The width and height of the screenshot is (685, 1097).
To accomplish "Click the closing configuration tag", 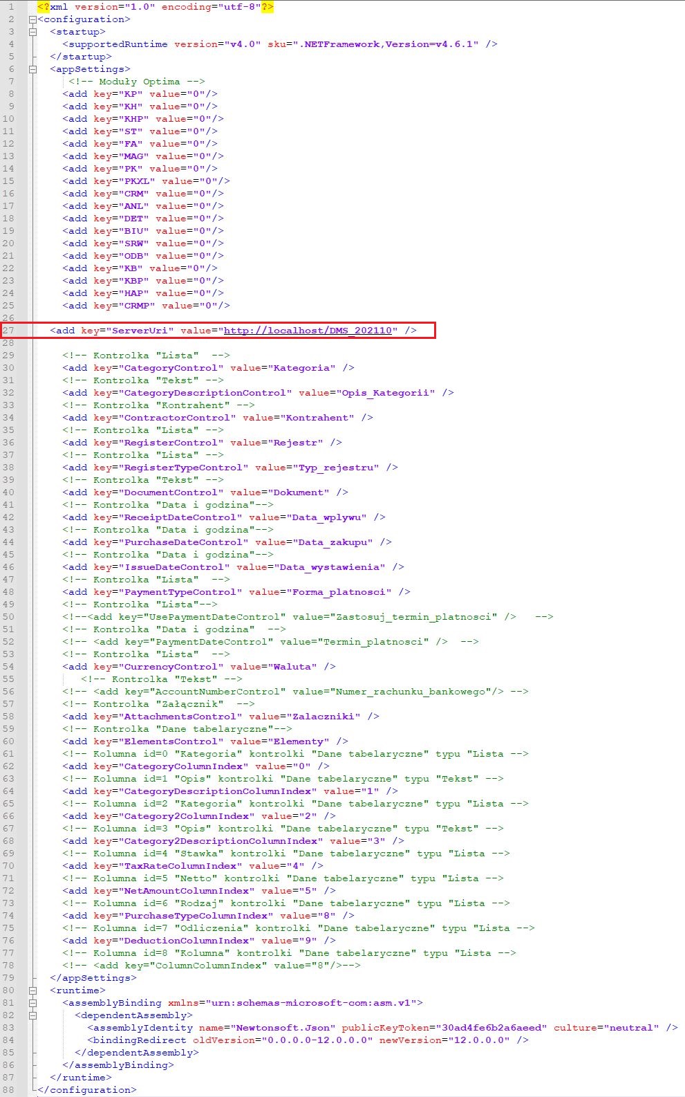I will click(x=87, y=1090).
